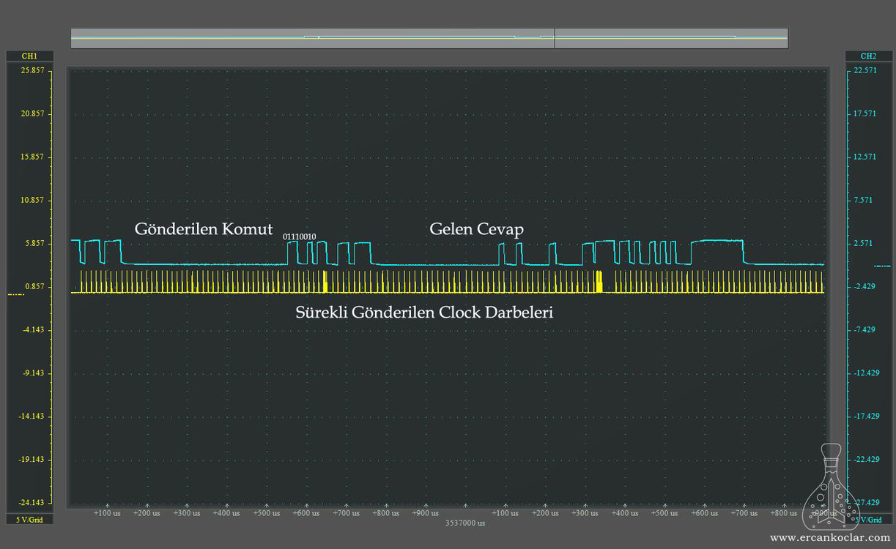Click the vertical position marker in overview strip

[555, 38]
